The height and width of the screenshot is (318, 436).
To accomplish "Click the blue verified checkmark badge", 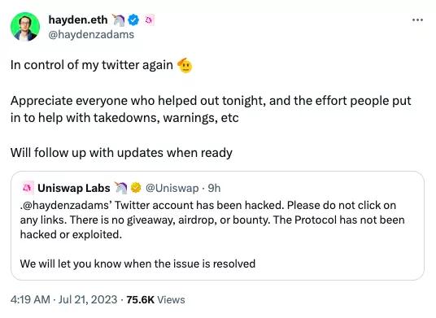I will [134, 20].
